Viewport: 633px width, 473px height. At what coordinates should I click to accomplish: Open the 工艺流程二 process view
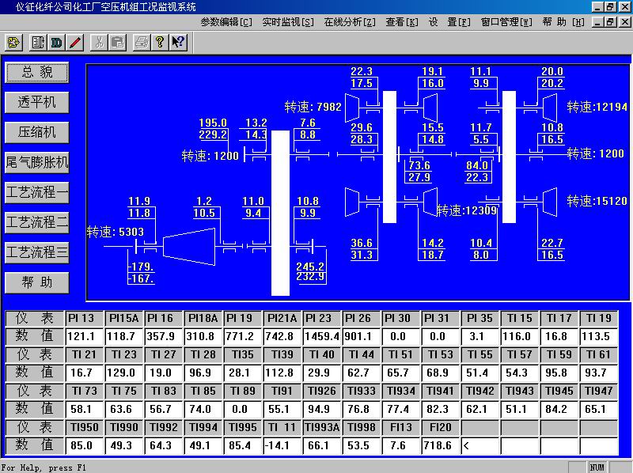pos(36,222)
